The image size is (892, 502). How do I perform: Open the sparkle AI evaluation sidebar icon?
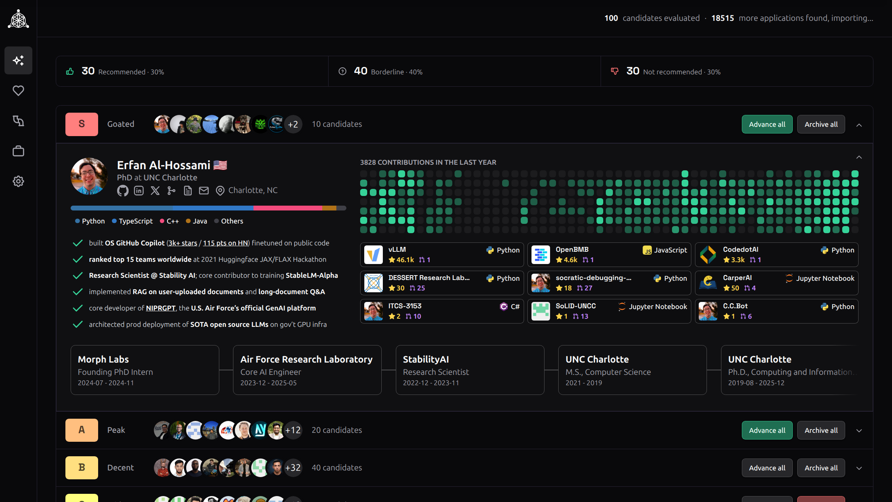point(18,60)
